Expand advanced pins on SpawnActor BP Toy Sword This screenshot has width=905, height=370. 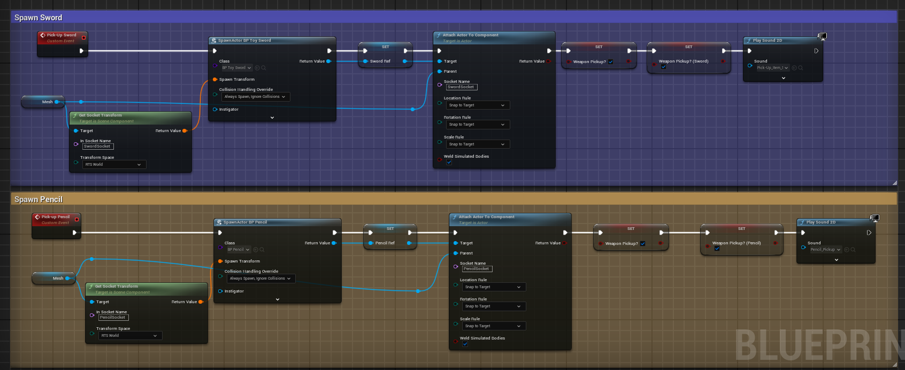pyautogui.click(x=272, y=117)
